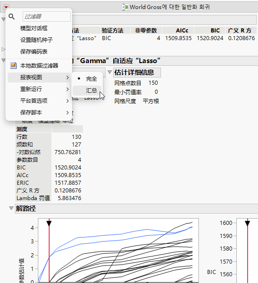Click the search magnifier icon in menu
This screenshot has height=283, width=258.
click(x=12, y=17)
